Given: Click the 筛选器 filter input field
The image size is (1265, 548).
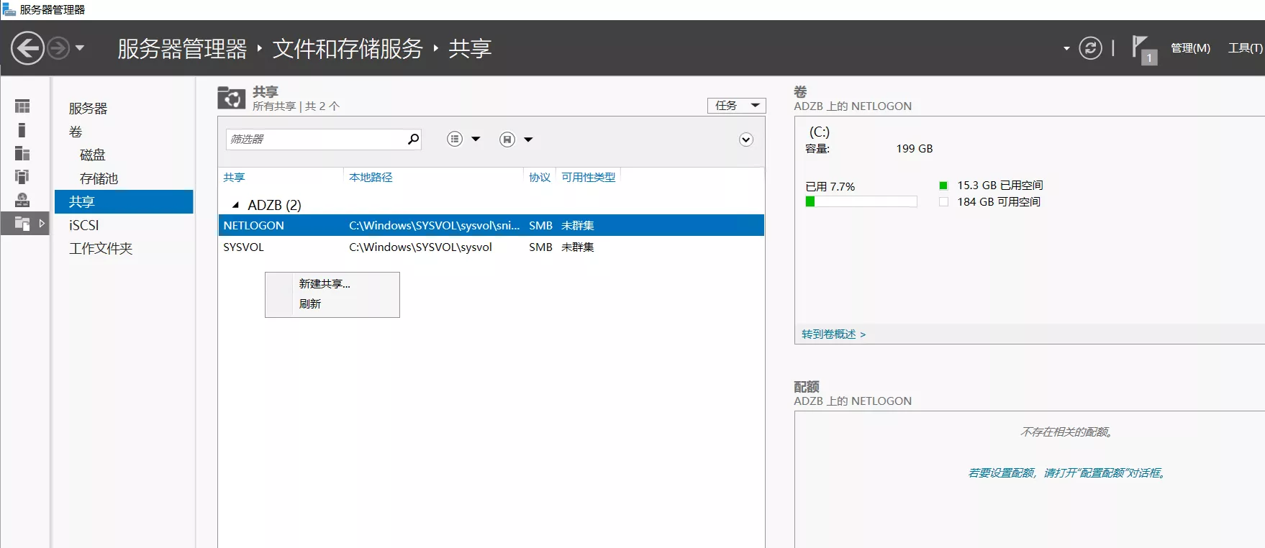Looking at the screenshot, I should tap(315, 140).
